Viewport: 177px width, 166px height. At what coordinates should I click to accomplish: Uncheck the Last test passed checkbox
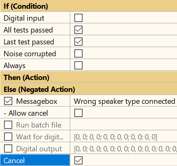(x=78, y=42)
